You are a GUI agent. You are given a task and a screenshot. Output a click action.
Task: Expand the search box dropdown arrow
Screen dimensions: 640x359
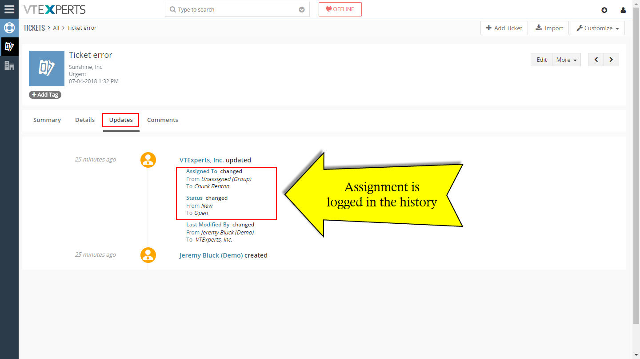coord(302,10)
